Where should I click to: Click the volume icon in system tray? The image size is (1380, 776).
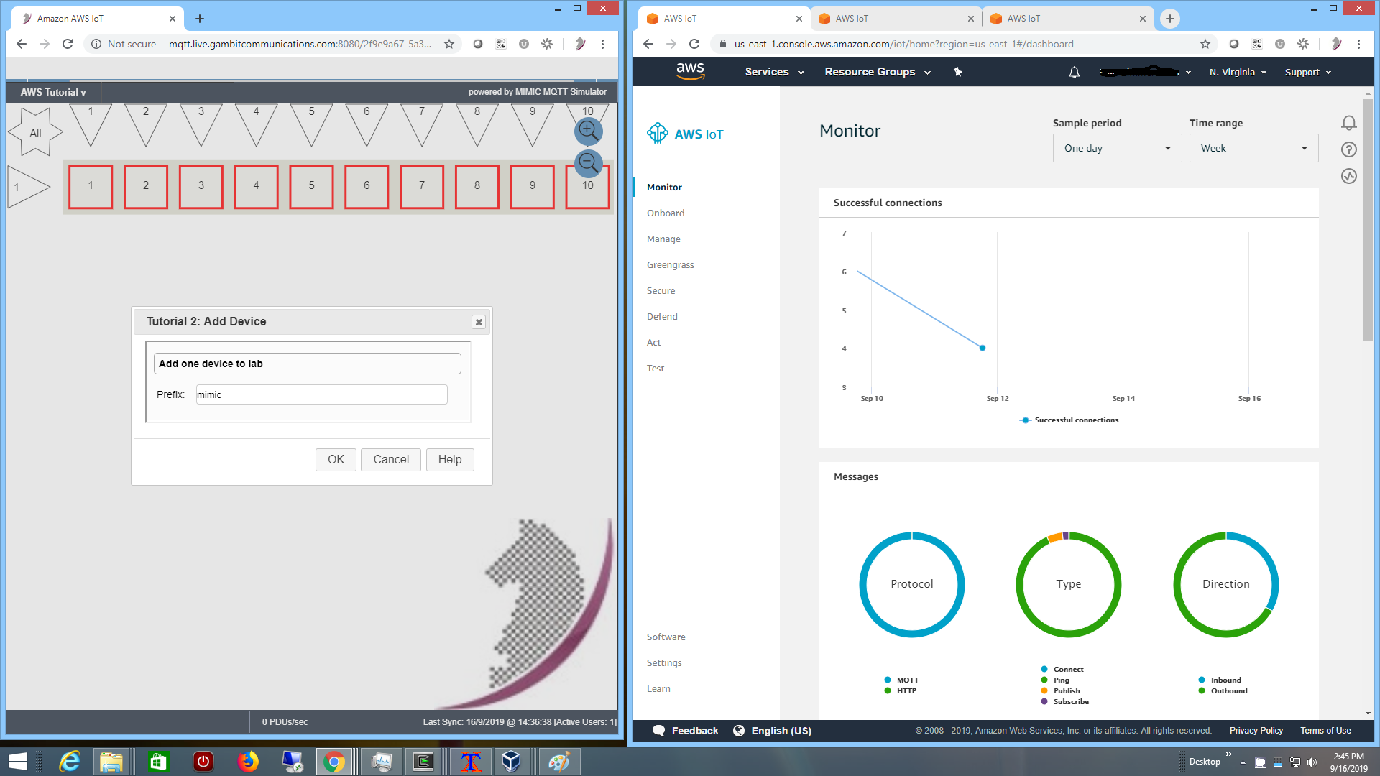[x=1312, y=762]
